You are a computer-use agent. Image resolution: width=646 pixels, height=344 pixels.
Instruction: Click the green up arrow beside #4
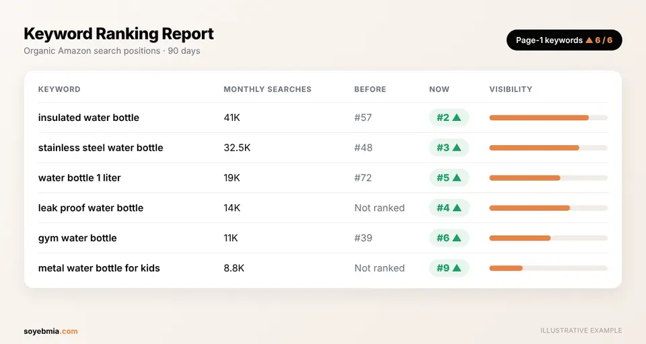click(x=456, y=208)
